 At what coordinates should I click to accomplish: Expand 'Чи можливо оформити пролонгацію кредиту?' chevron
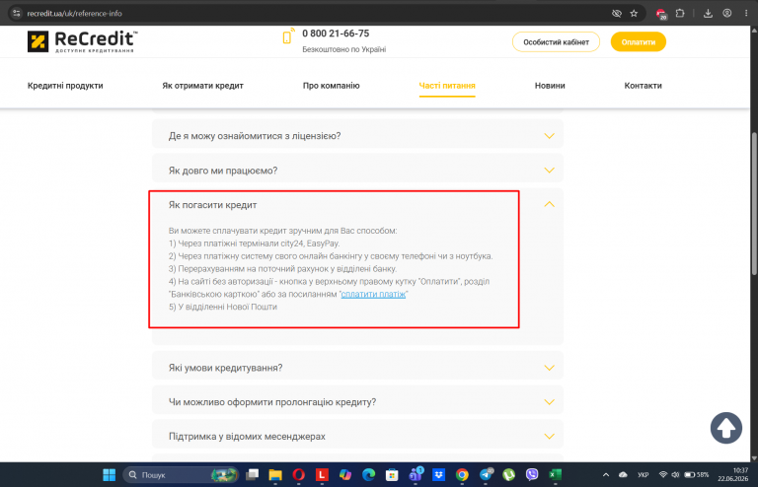(549, 402)
